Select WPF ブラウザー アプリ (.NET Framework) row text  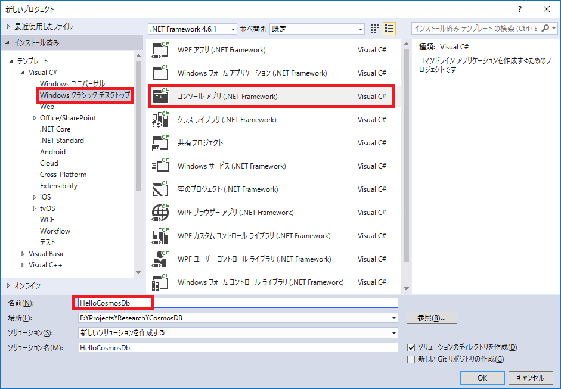click(235, 213)
